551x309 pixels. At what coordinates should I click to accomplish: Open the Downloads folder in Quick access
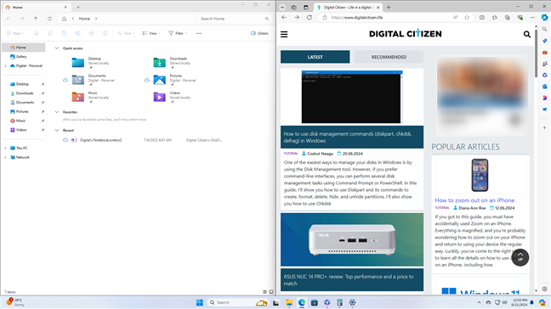tap(172, 62)
